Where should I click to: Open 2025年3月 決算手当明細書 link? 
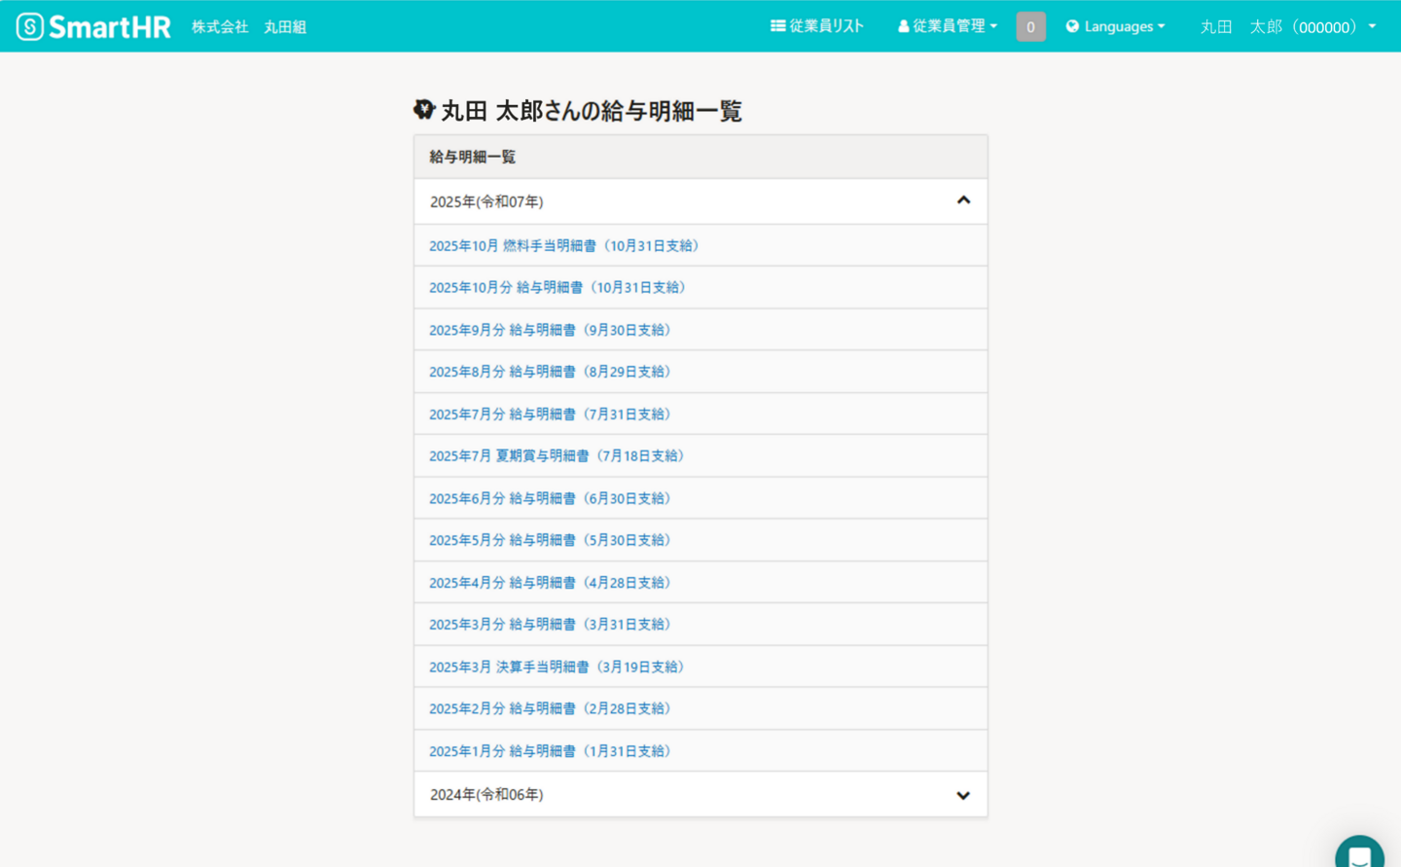pos(557,668)
